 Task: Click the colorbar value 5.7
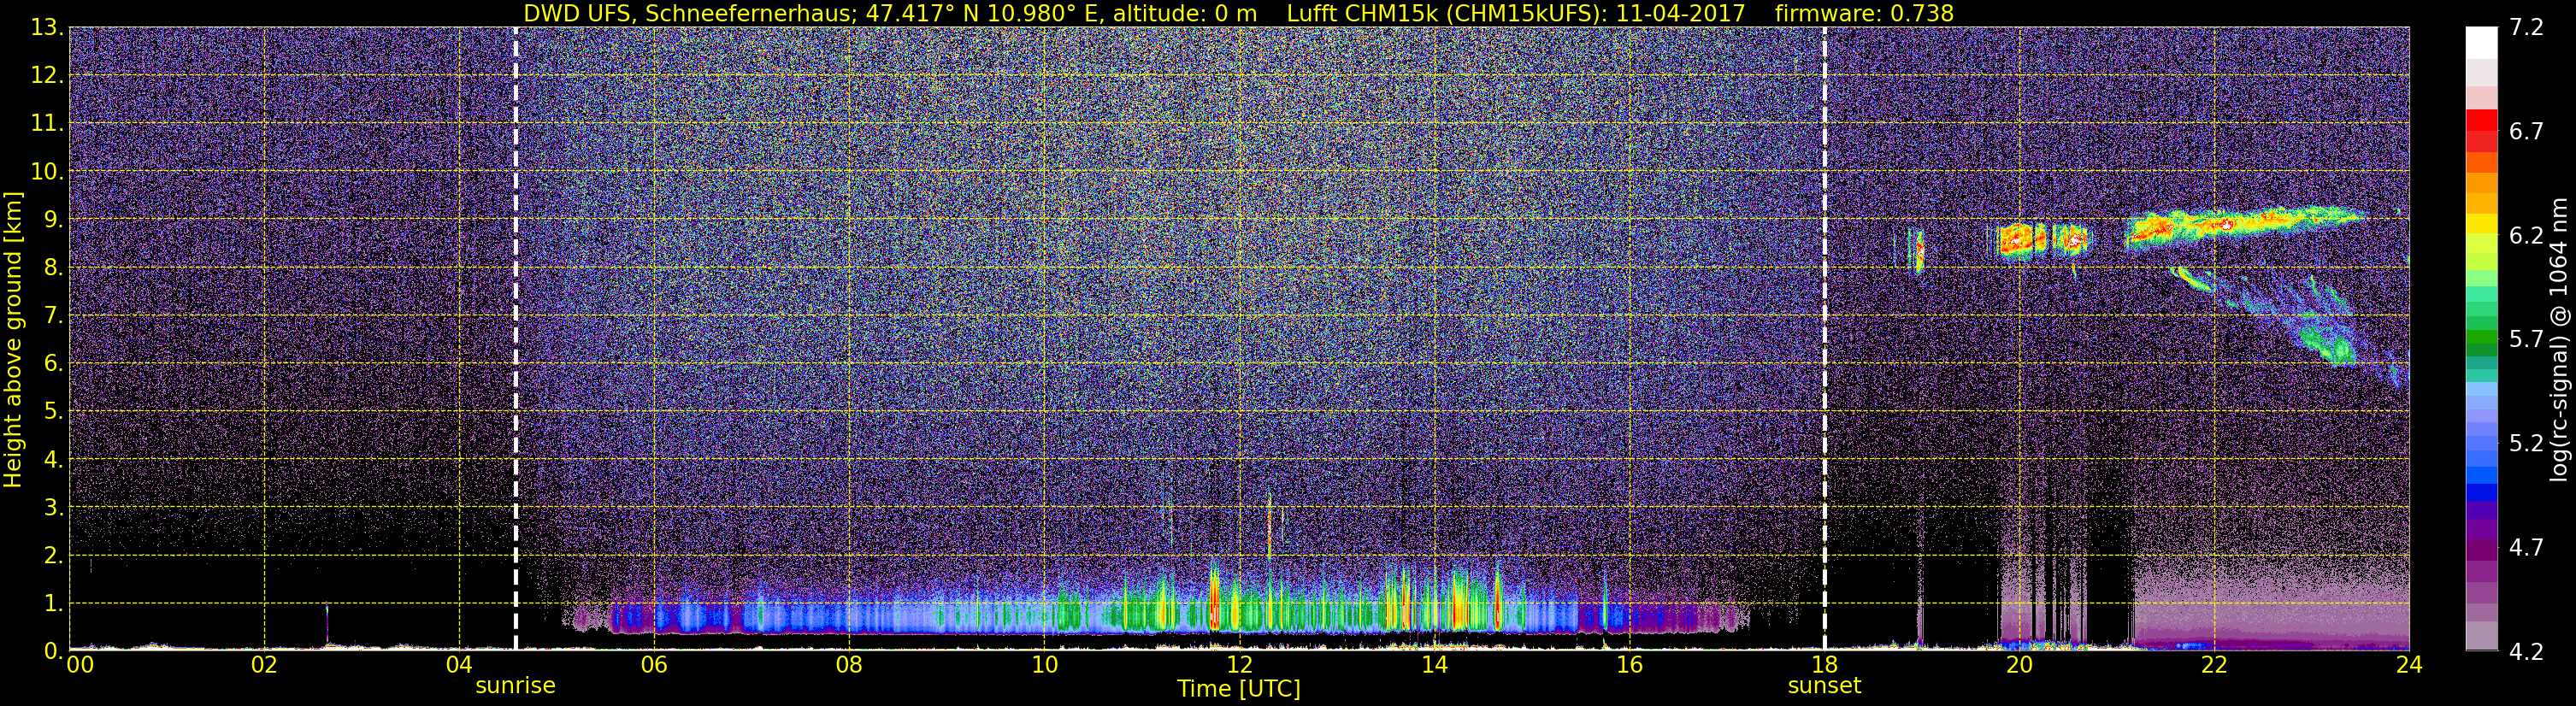click(x=2526, y=340)
